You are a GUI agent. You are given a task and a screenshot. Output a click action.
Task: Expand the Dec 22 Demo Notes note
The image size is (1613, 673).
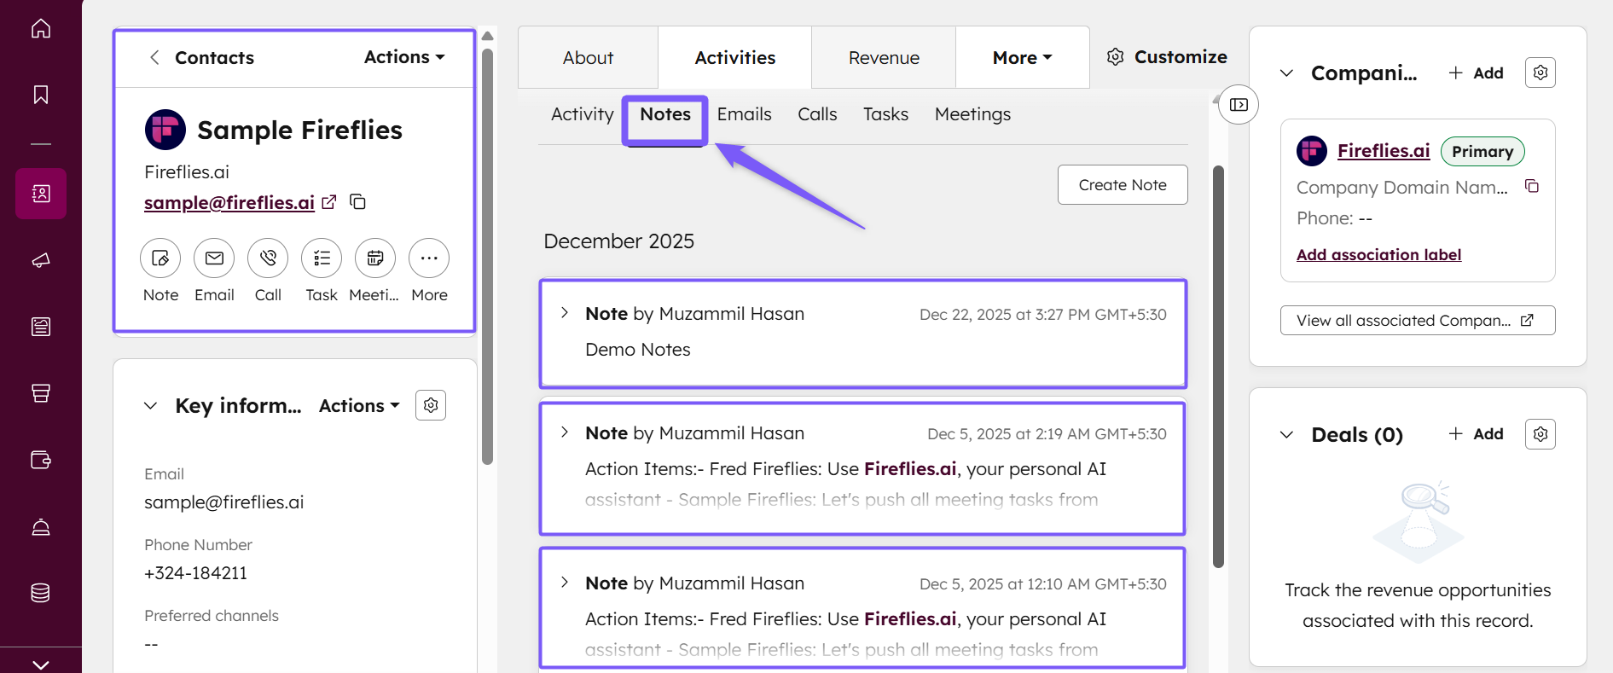[565, 313]
